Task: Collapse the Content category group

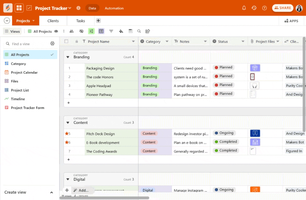Action: (68, 123)
